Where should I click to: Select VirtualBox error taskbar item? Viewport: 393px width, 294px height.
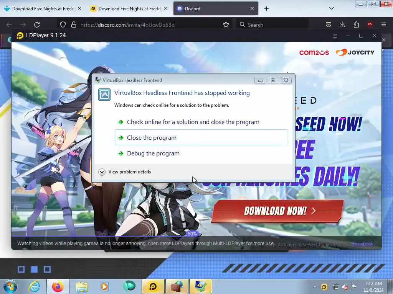point(201,286)
